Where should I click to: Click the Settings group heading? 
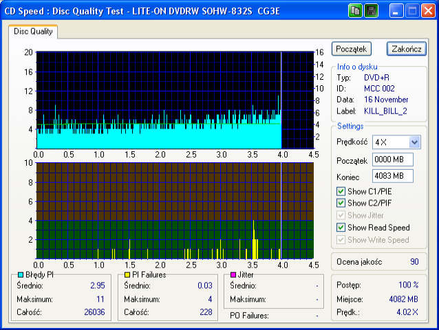350,126
